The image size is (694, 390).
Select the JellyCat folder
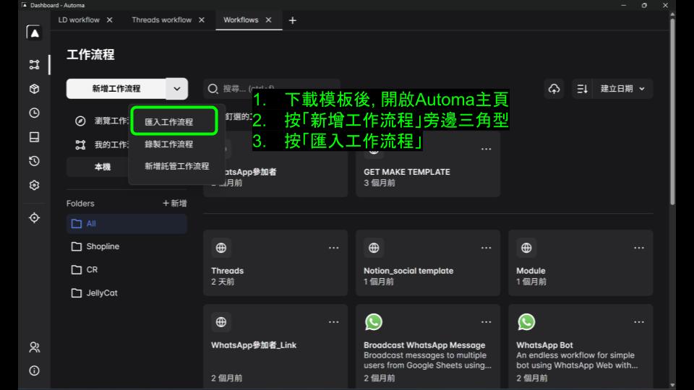click(x=127, y=292)
